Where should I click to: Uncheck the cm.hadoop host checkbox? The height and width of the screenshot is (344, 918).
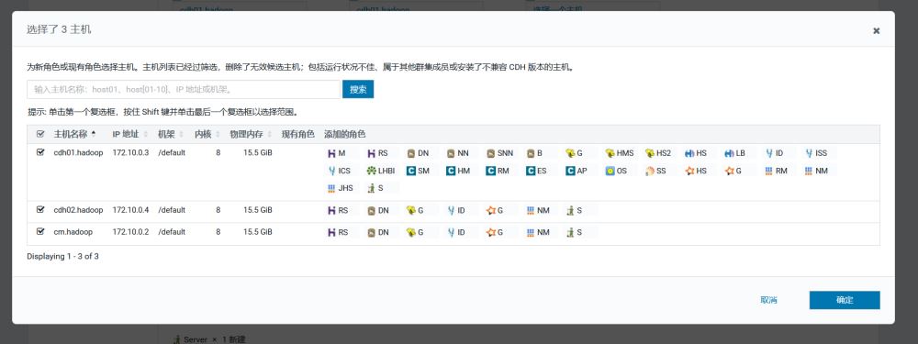point(40,231)
